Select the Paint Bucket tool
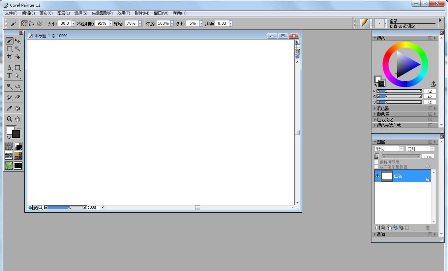This screenshot has height=271, width=448. coord(17,108)
